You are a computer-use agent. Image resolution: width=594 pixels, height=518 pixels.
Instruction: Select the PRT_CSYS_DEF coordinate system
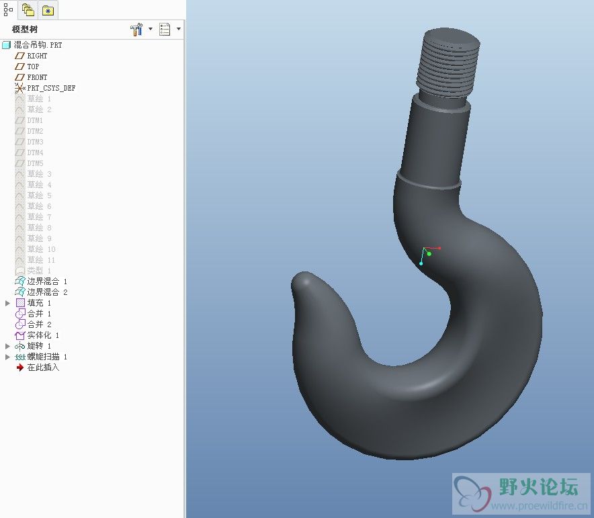(51, 88)
